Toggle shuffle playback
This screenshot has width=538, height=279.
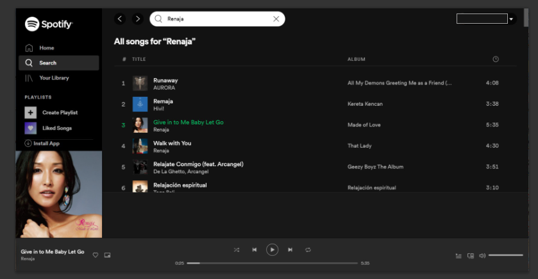[237, 250]
